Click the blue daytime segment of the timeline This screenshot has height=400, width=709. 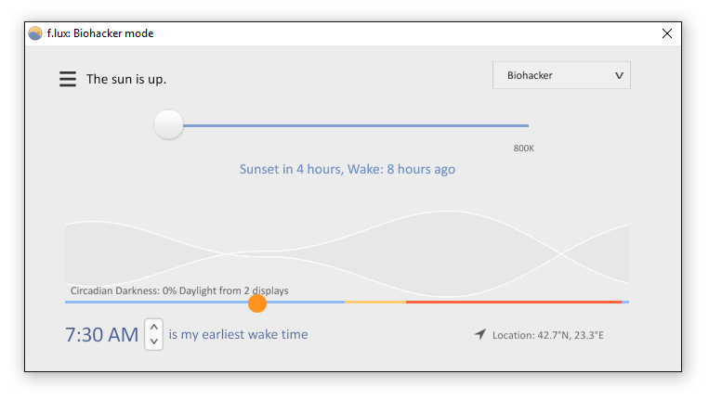coord(204,302)
